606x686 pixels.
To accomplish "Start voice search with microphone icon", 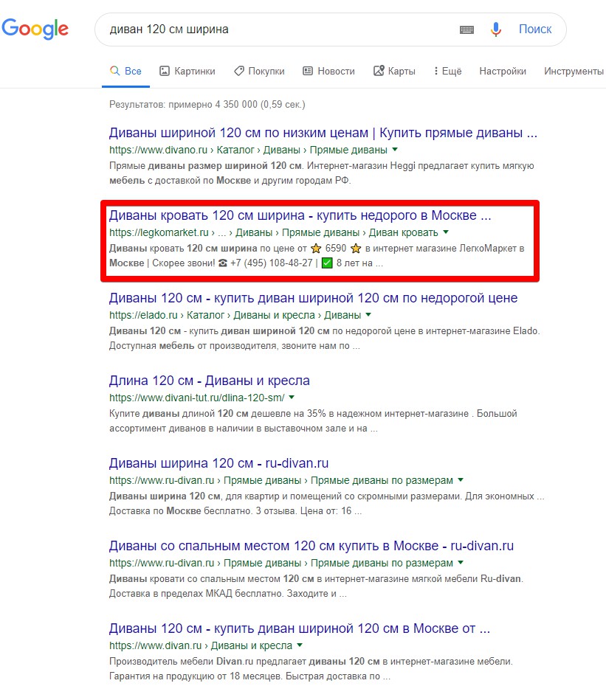I will tap(496, 30).
